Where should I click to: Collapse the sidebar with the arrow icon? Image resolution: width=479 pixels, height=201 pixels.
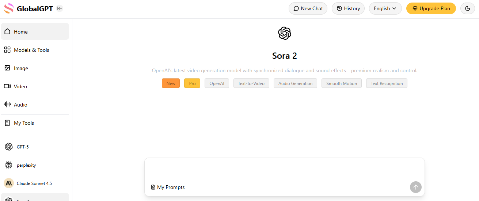[60, 8]
